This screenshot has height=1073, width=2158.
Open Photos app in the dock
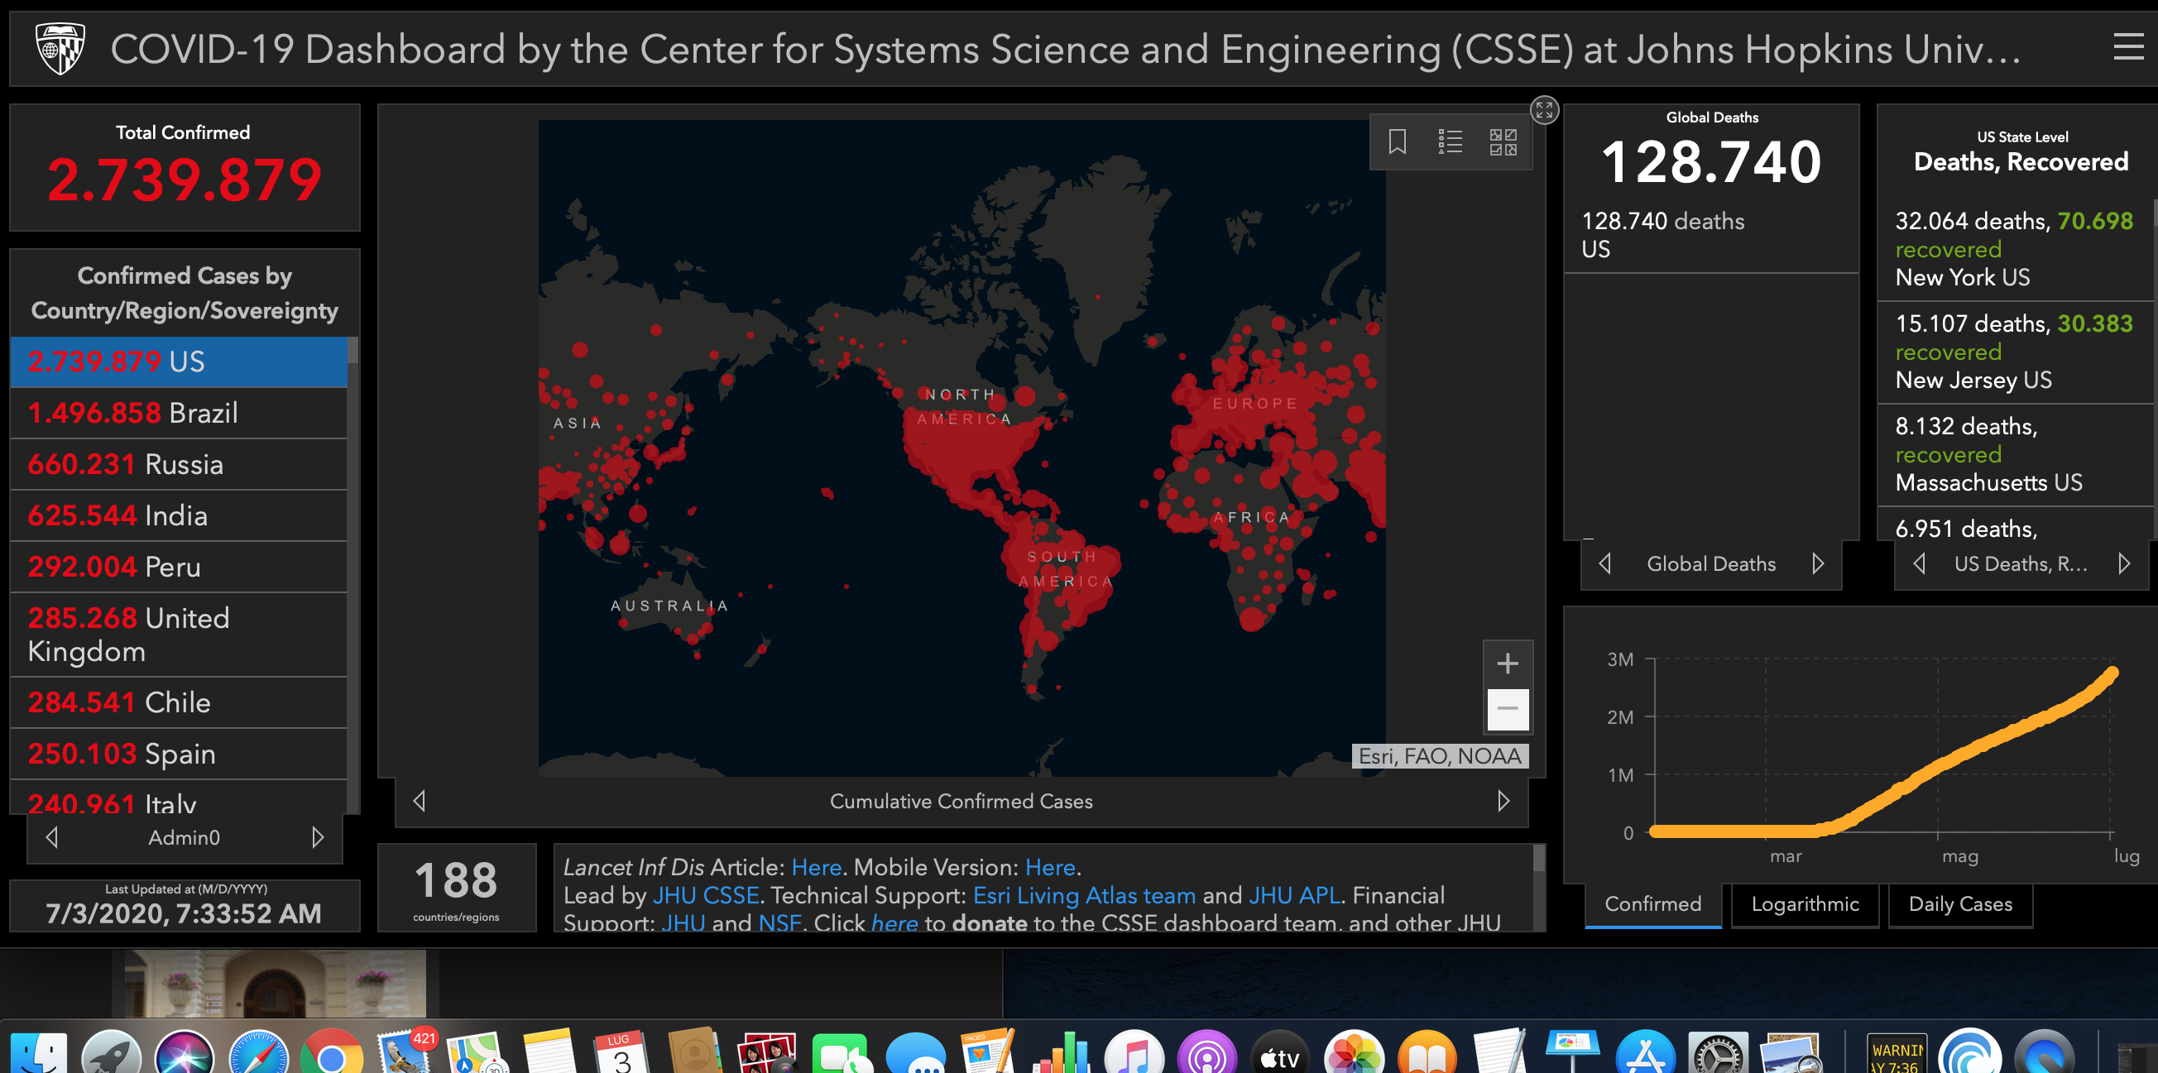click(x=1354, y=1053)
